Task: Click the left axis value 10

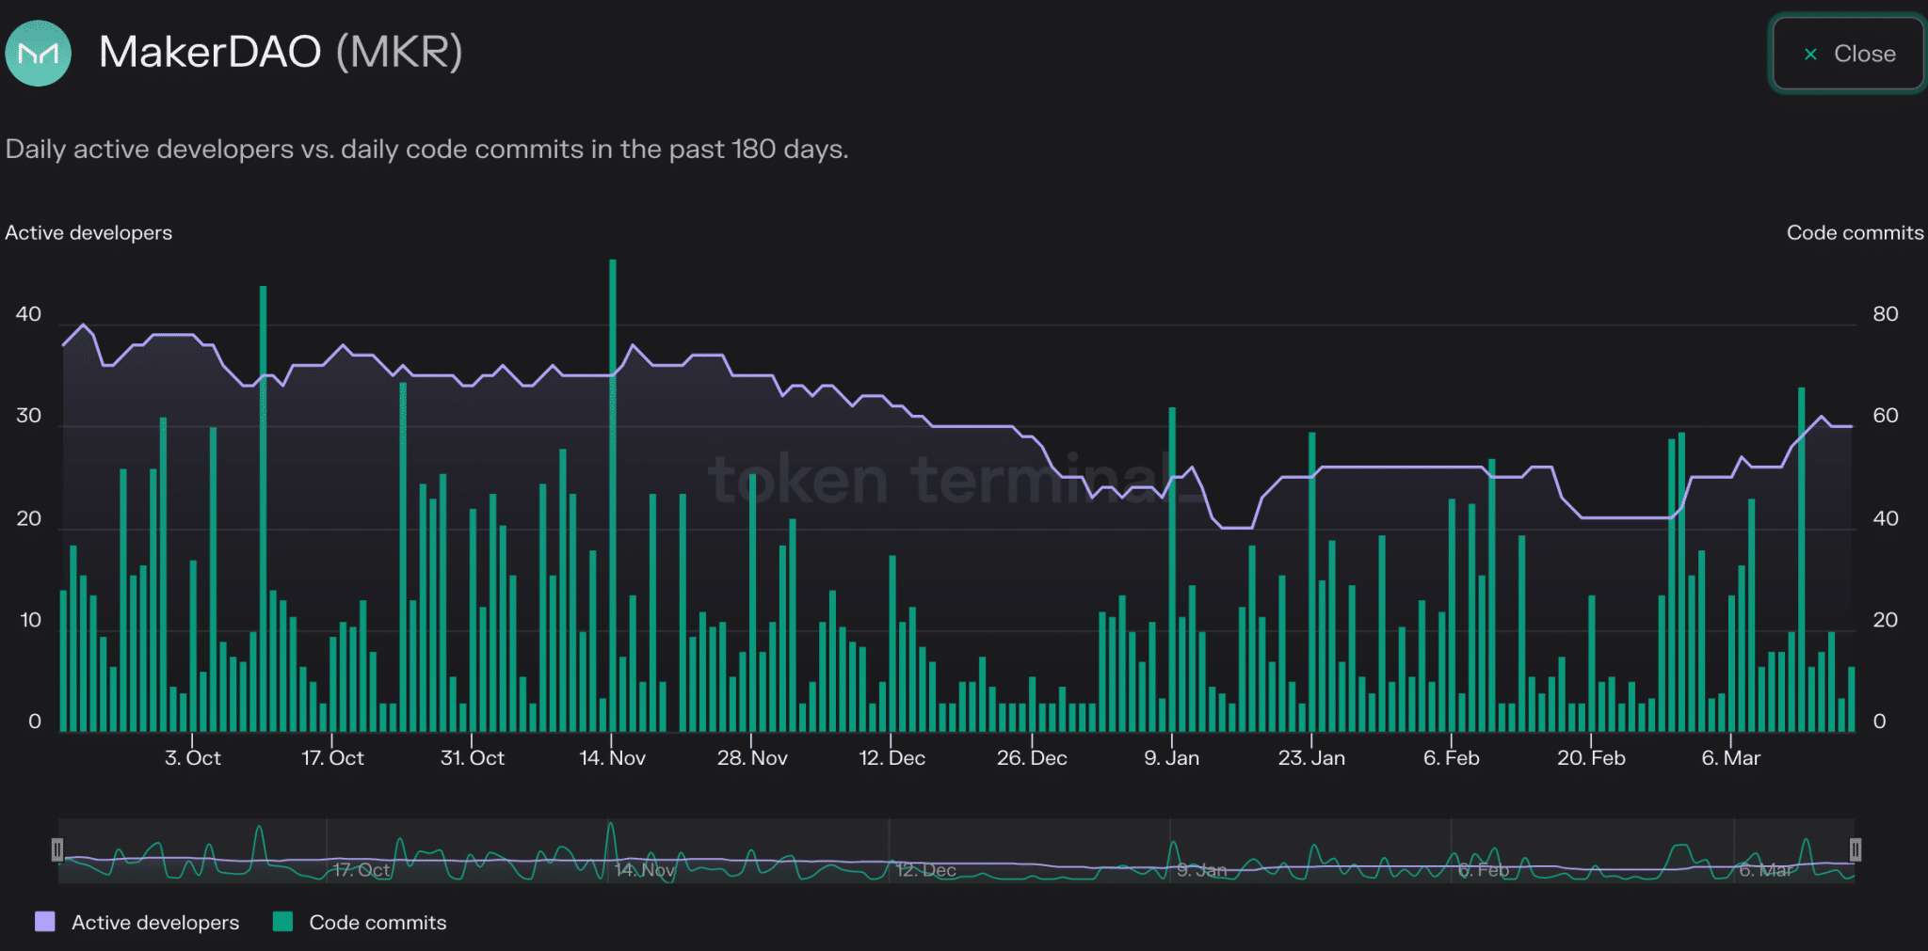Action: tap(30, 620)
